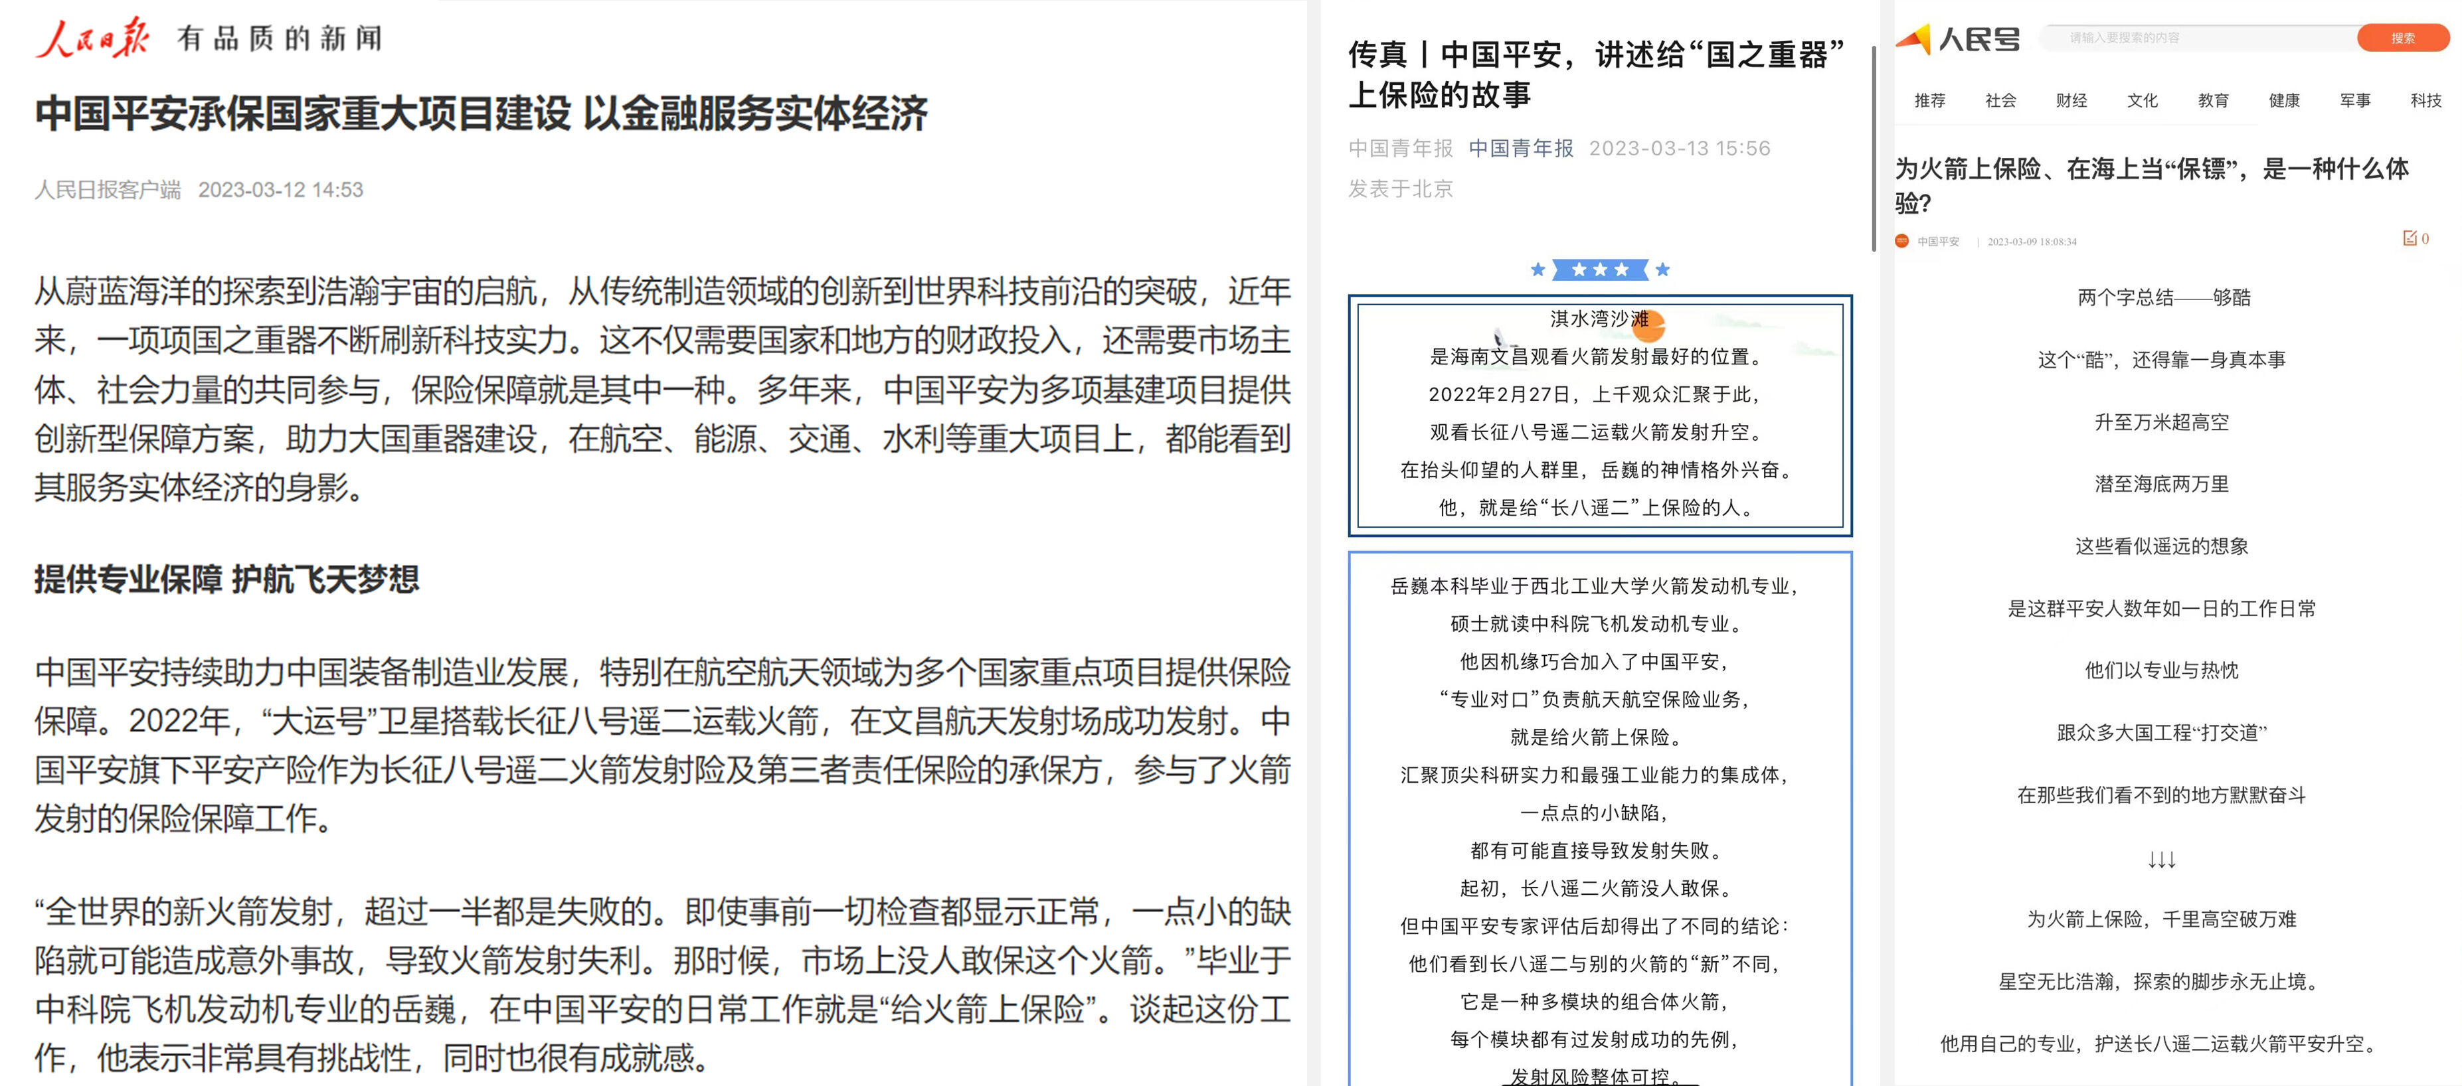Click the timestamp 2023-03-13 15:56

click(1679, 148)
